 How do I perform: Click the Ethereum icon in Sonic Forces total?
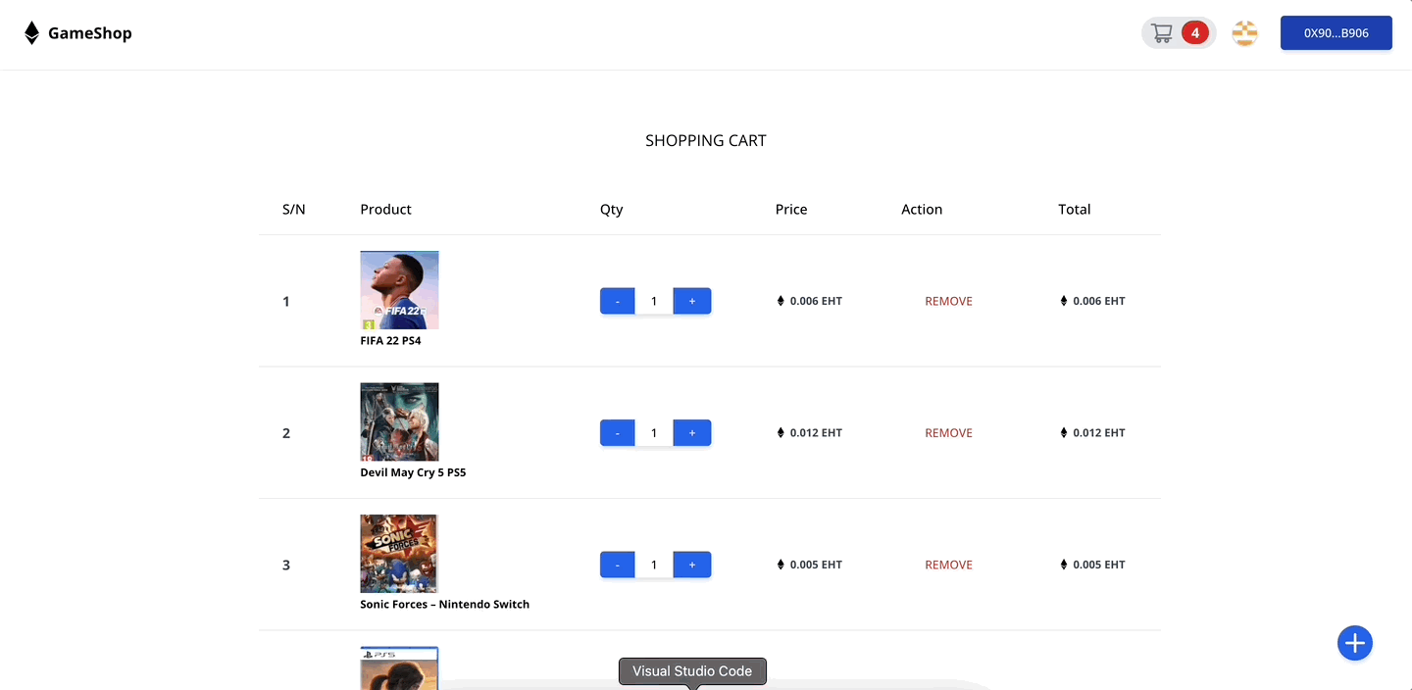1064,565
